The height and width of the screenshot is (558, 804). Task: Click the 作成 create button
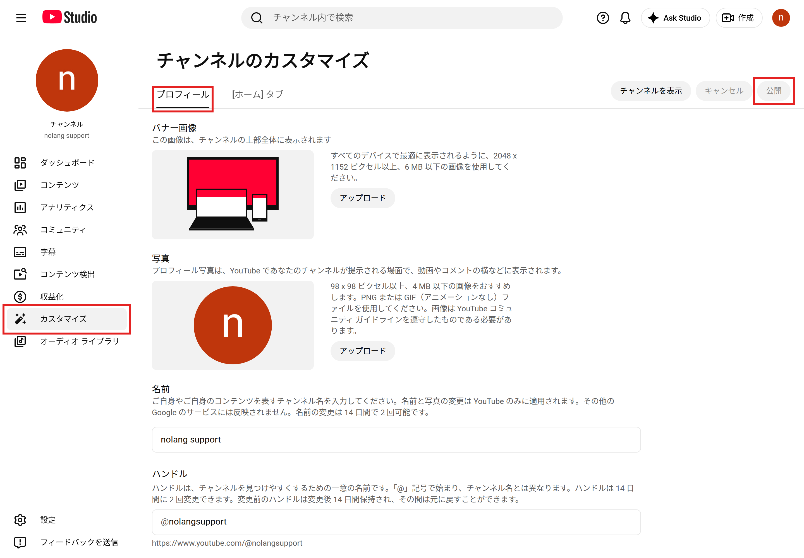[x=739, y=18]
